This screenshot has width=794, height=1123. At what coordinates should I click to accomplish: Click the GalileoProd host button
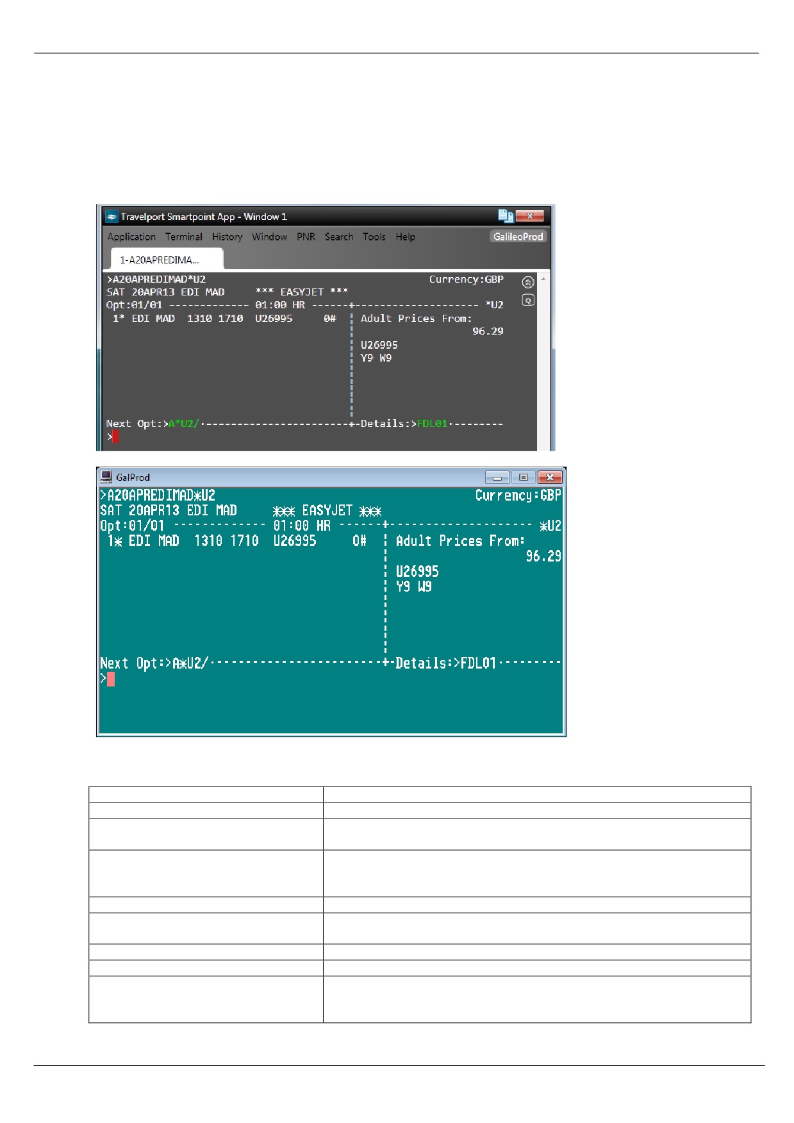point(518,237)
